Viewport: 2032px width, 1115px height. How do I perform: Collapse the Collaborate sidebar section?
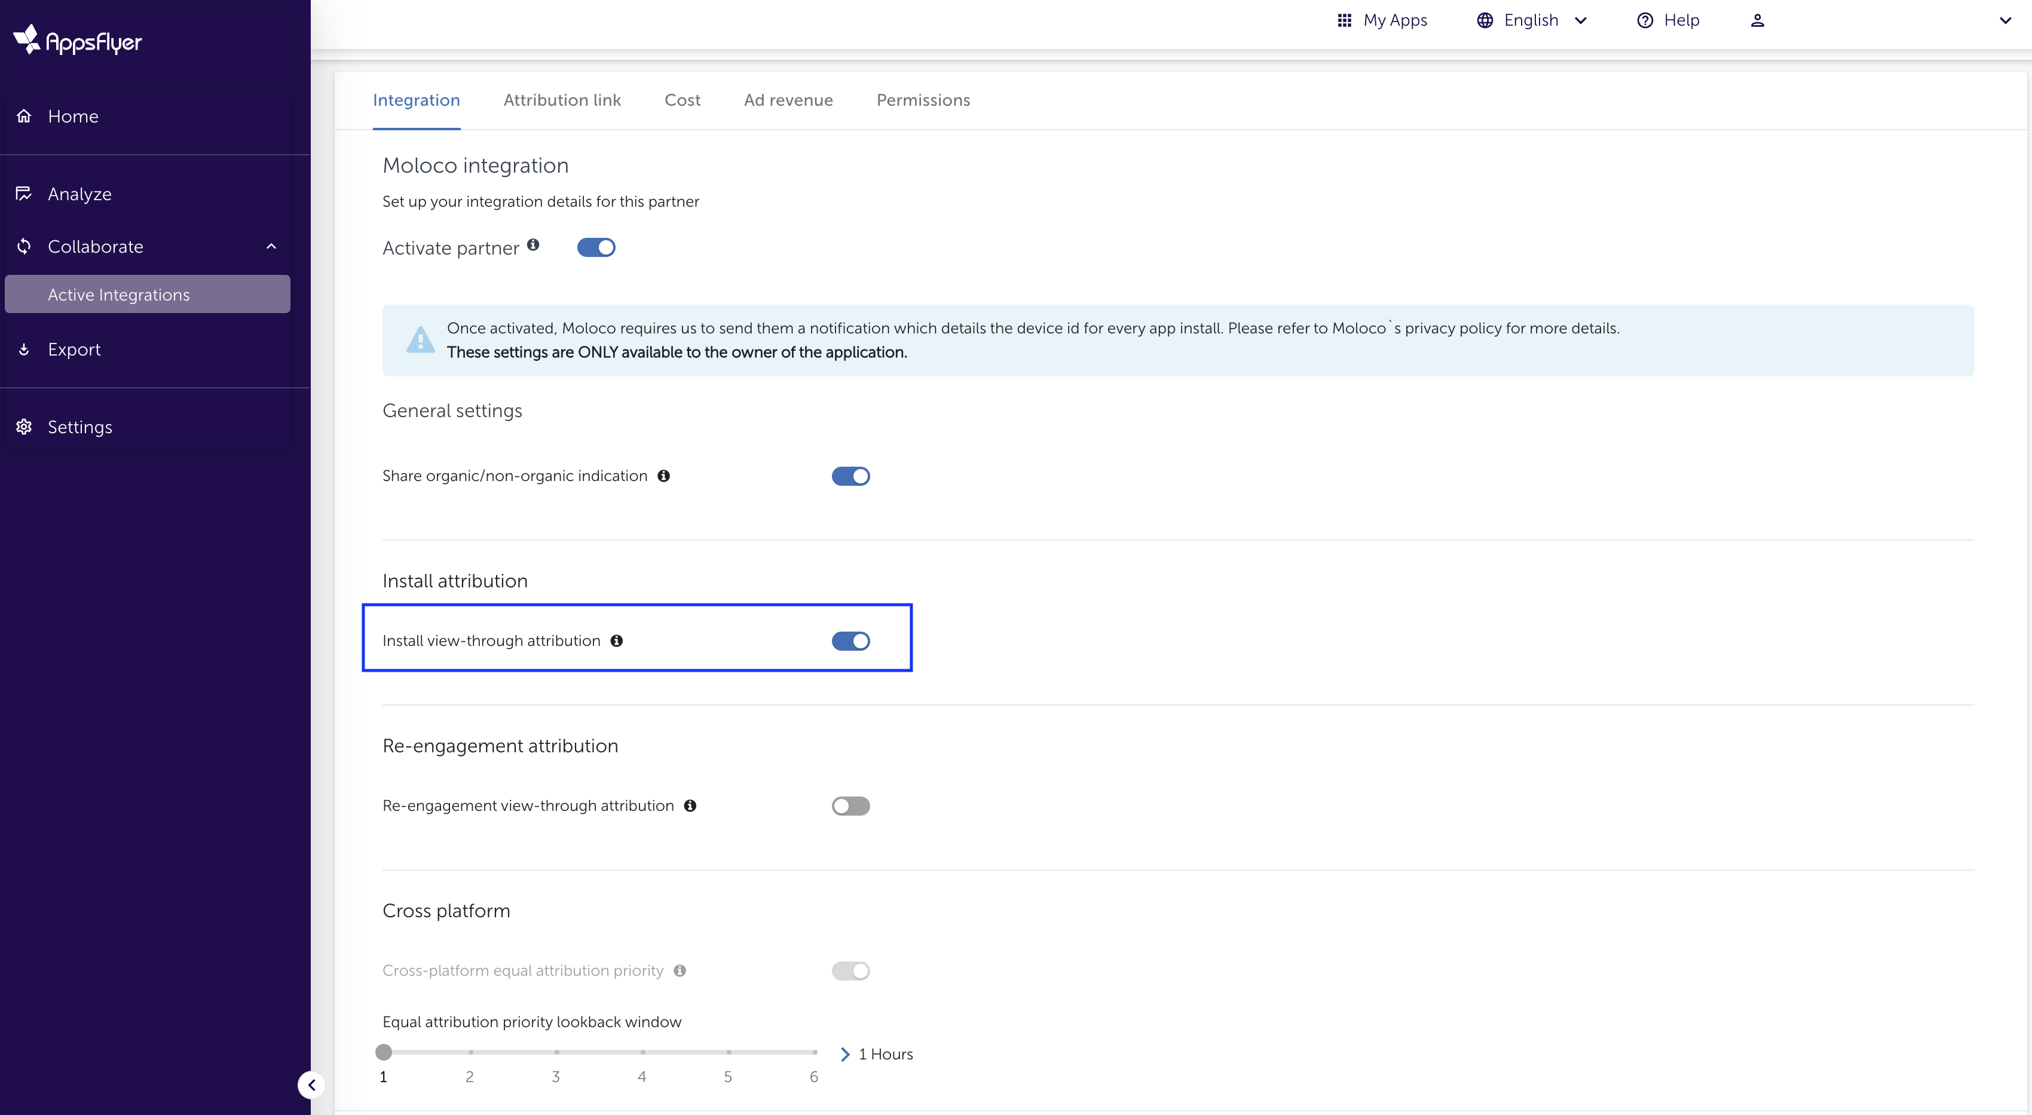271,247
